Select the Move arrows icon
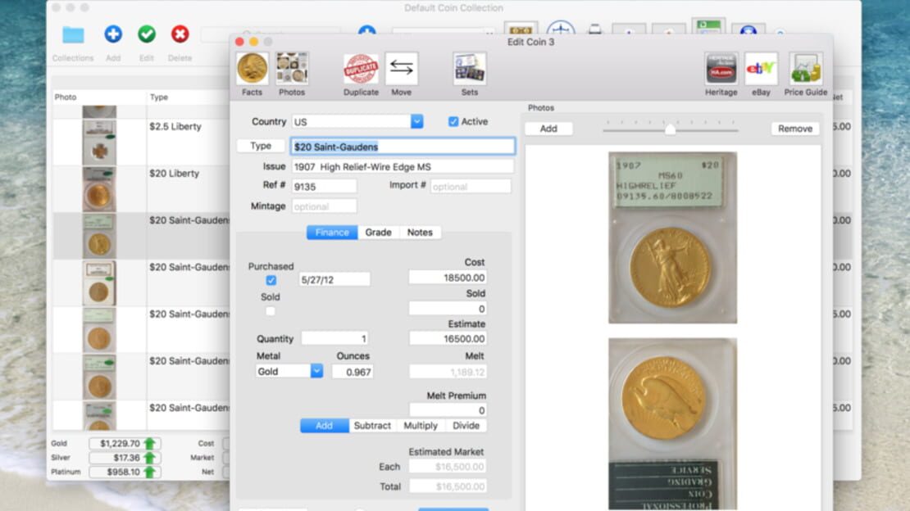This screenshot has height=511, width=910. coord(401,69)
